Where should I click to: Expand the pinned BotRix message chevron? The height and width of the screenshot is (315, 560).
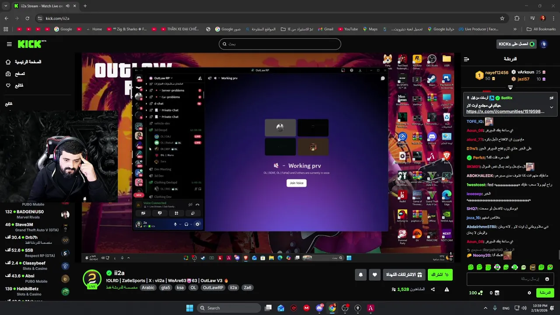(x=551, y=107)
